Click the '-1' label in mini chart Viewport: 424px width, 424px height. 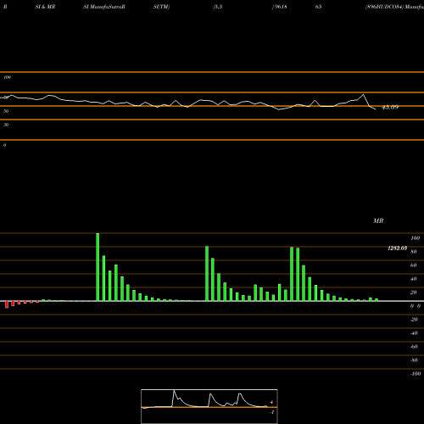tap(272, 412)
